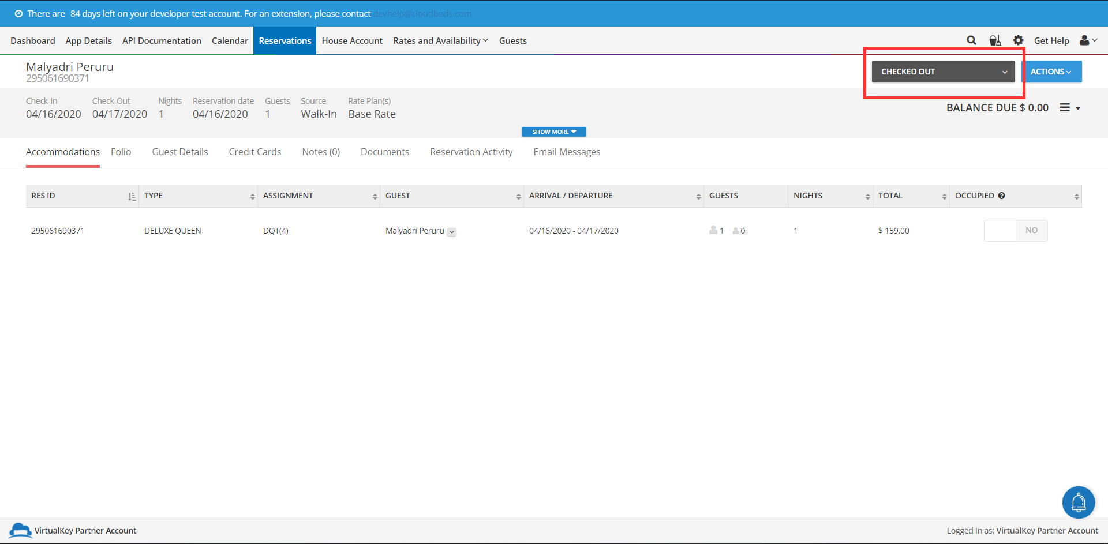This screenshot has width=1108, height=544.
Task: Expand the ACTIONS dropdown
Action: click(1051, 72)
